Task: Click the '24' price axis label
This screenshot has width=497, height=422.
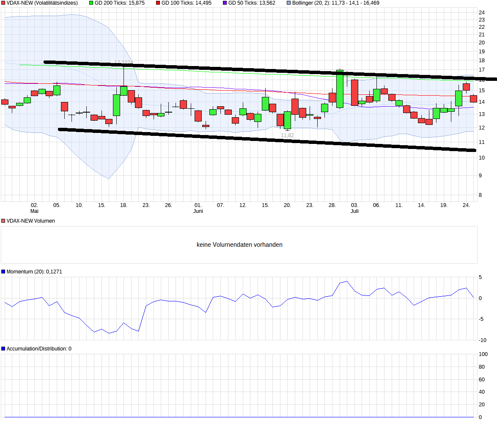Action: [x=482, y=13]
